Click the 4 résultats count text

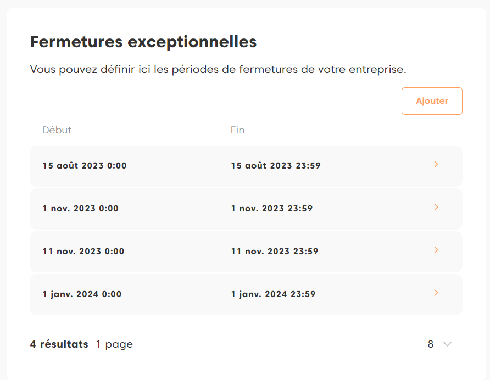tap(59, 344)
